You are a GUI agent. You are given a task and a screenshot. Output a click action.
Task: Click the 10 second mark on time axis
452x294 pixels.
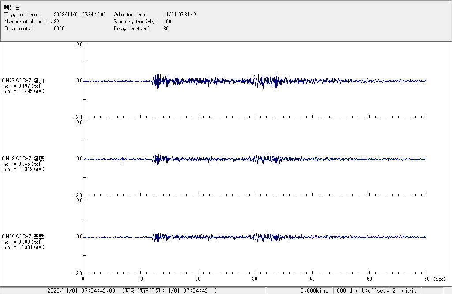pos(140,279)
